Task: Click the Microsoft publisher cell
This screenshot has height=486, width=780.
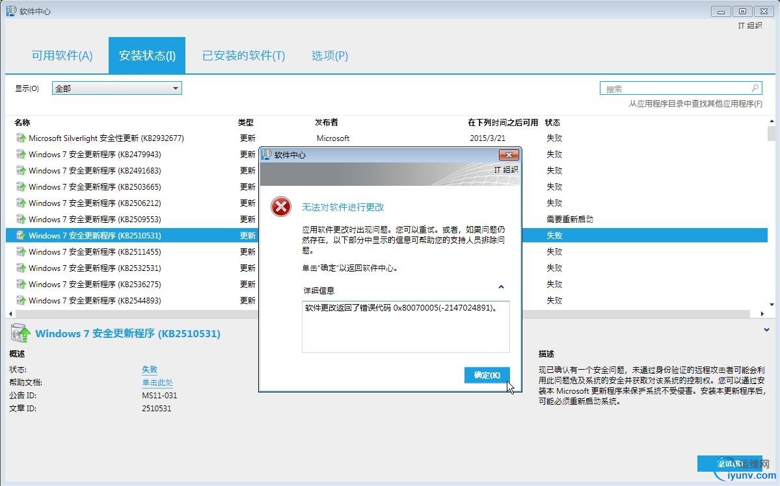Action: [333, 138]
